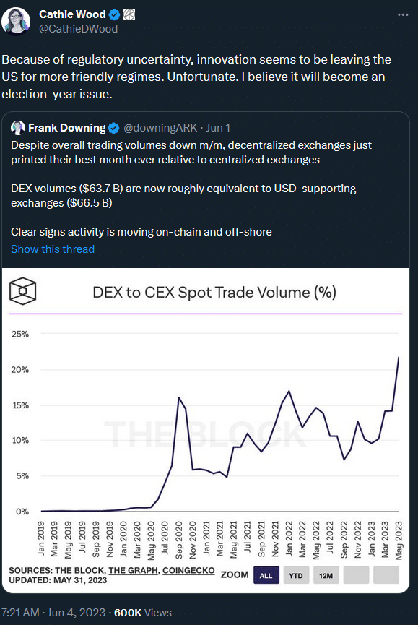This screenshot has height=625, width=418.
Task: Switch chart zoom to 12M
Action: (x=326, y=575)
